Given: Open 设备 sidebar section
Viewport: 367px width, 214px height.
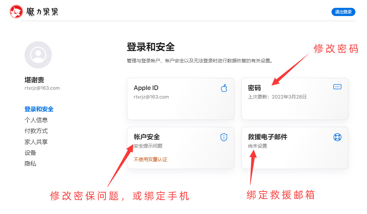Looking at the screenshot, I should point(30,153).
